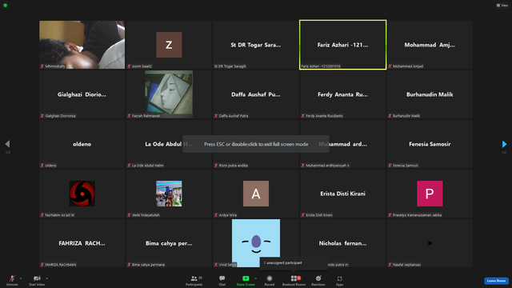The height and width of the screenshot is (288, 512).
Task: Open audio options arrow next to Unmute
Action: [x=21, y=278]
